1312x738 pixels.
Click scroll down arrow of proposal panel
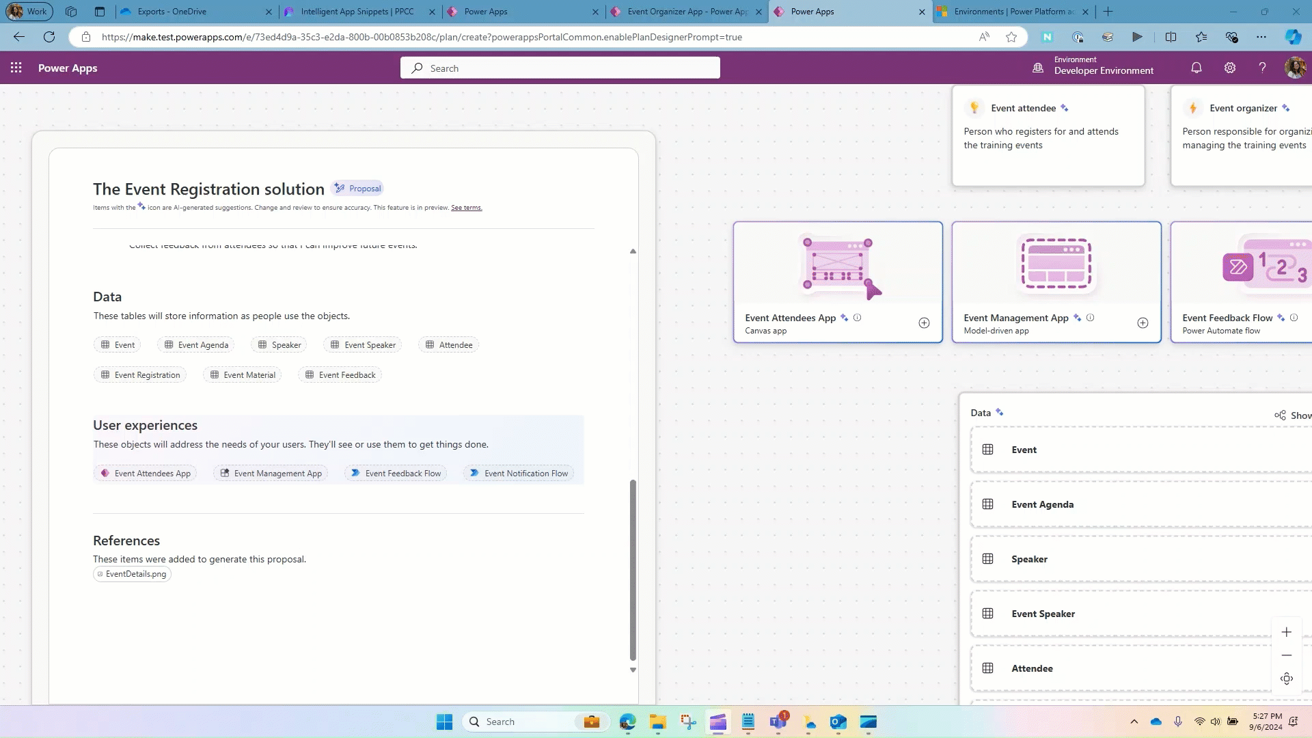coord(633,670)
